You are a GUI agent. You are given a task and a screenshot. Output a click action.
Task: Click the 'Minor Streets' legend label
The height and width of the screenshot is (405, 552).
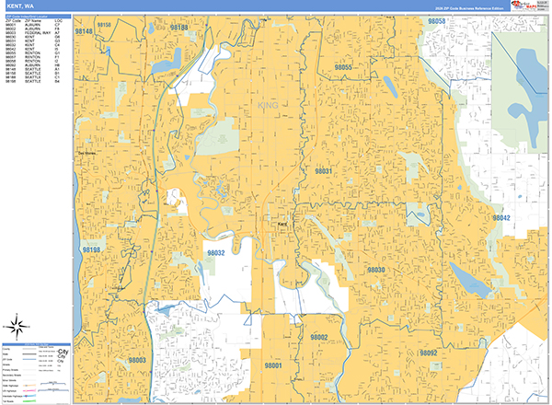pyautogui.click(x=9, y=380)
